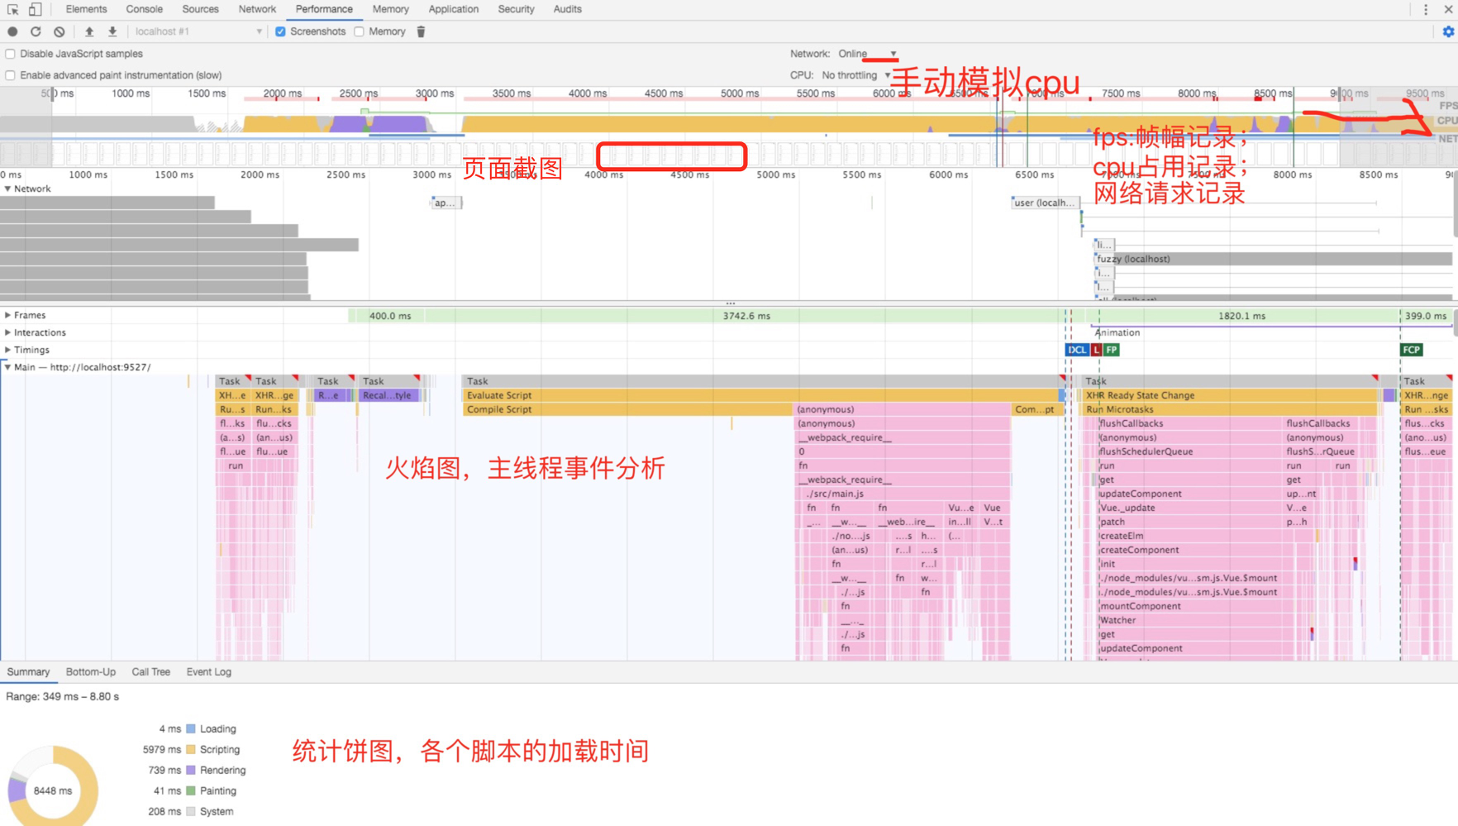The image size is (1458, 826).
Task: Open capture settings gear icon
Action: point(1448,31)
